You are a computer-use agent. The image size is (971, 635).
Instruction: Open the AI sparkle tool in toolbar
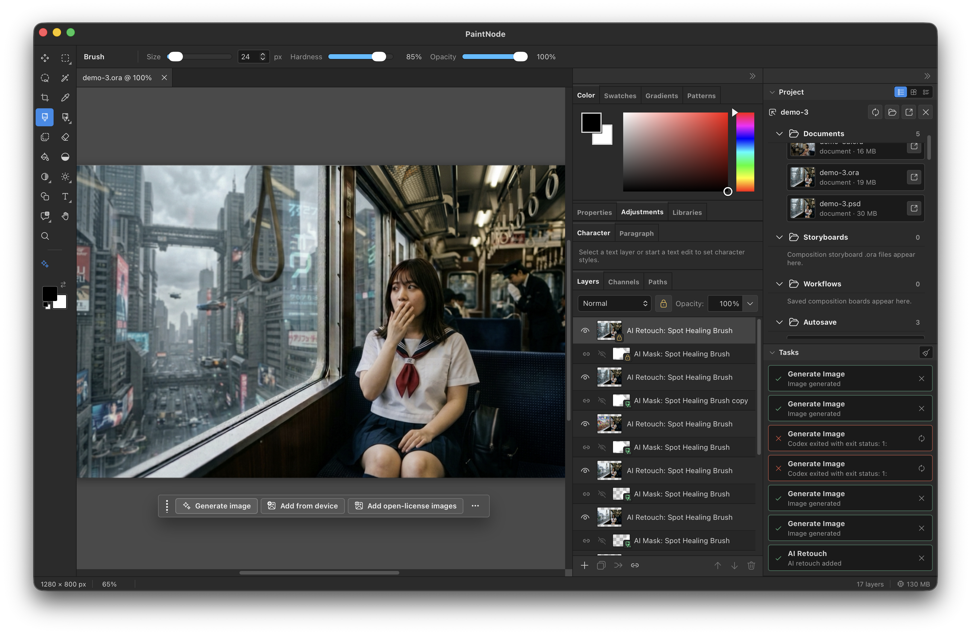[45, 264]
